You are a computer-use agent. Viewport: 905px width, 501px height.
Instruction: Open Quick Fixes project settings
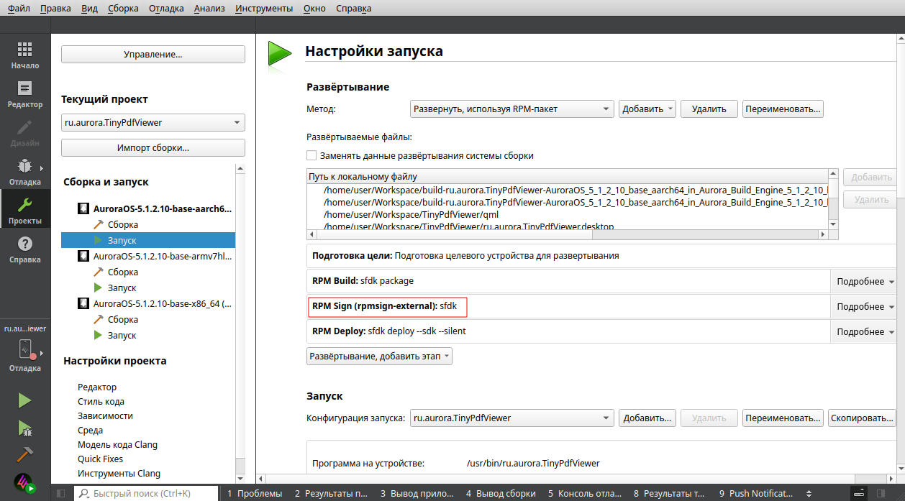point(100,459)
